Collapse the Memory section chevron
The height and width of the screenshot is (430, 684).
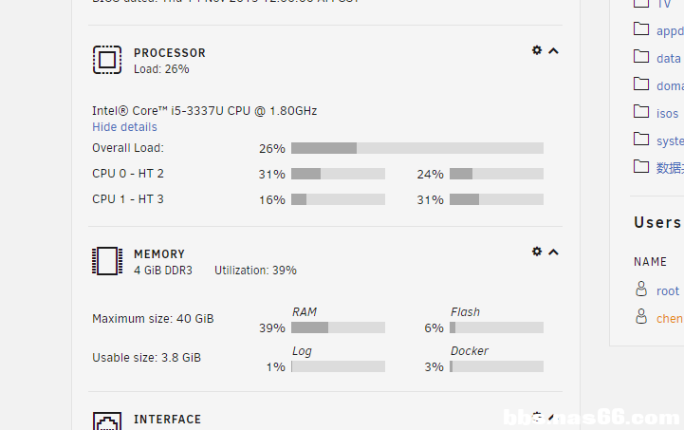point(554,252)
